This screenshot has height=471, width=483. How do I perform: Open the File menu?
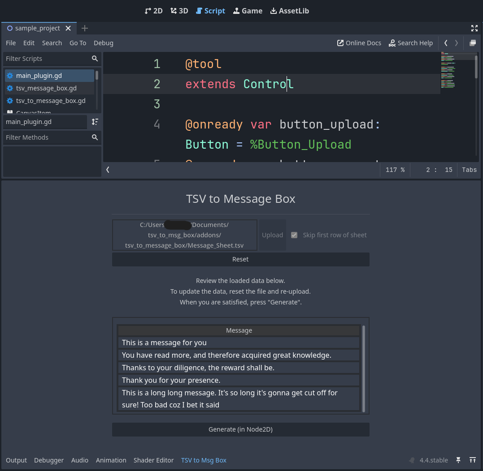click(x=11, y=43)
